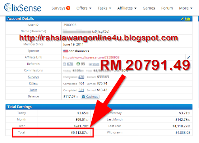Expand the More dropdown menu
The image size is (199, 143).
pos(186,8)
